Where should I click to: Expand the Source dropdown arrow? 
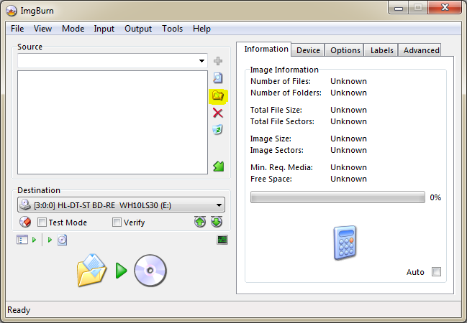[x=201, y=61]
